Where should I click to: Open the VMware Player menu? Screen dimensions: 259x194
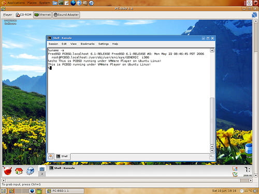(8, 15)
